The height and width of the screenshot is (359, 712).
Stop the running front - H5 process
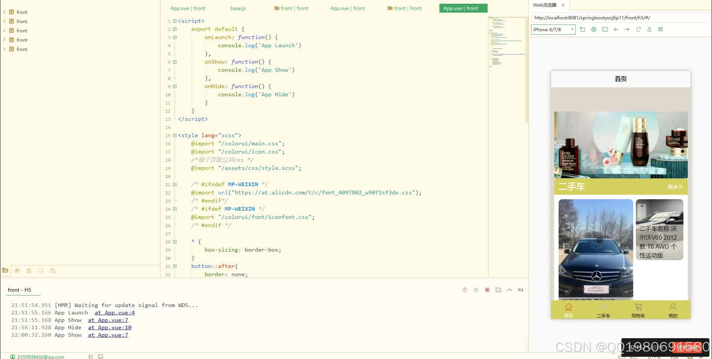point(487,290)
